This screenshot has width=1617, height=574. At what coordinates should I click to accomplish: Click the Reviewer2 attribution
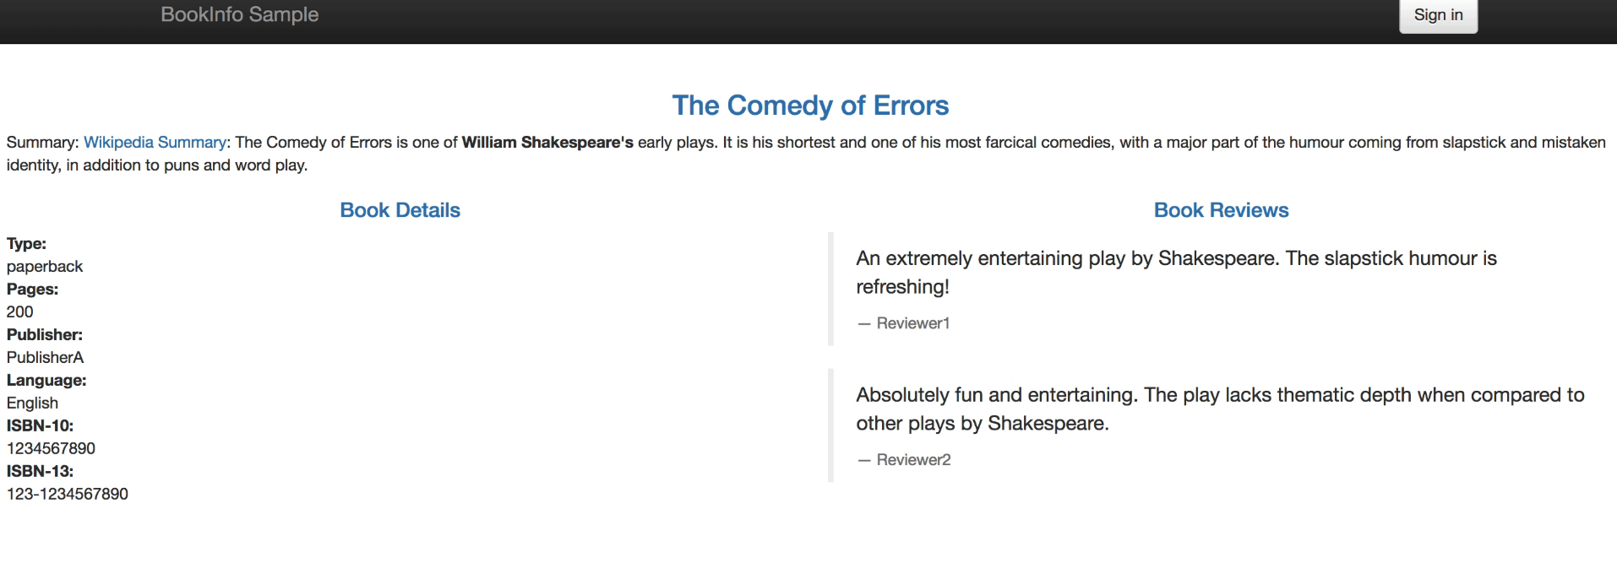pyautogui.click(x=913, y=460)
